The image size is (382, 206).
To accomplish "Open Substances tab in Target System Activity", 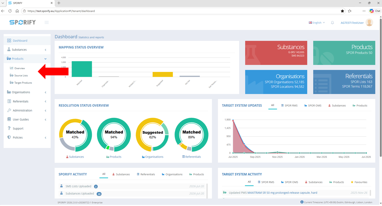I will coord(314,182).
